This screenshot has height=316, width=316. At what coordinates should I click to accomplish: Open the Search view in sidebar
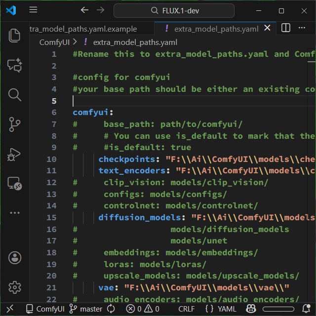(14, 94)
